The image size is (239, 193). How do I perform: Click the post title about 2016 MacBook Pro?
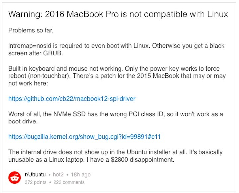click(x=118, y=14)
